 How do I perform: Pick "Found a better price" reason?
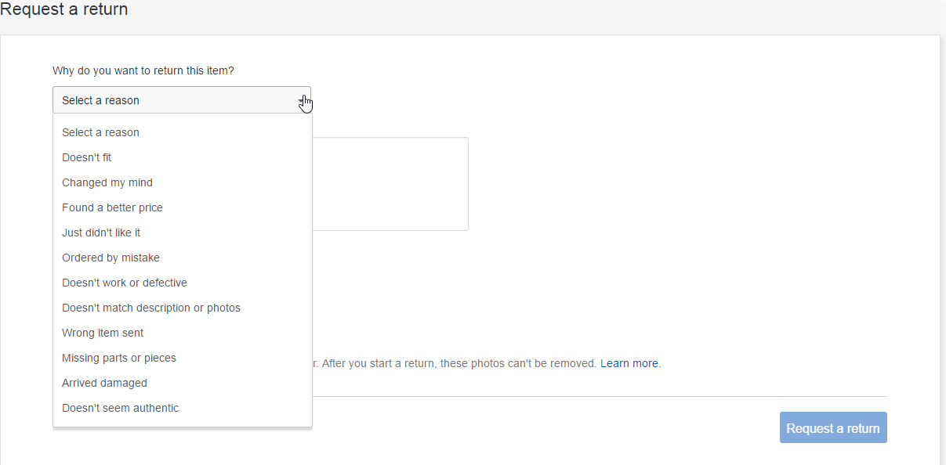112,207
